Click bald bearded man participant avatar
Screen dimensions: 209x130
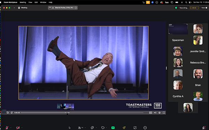(198, 74)
